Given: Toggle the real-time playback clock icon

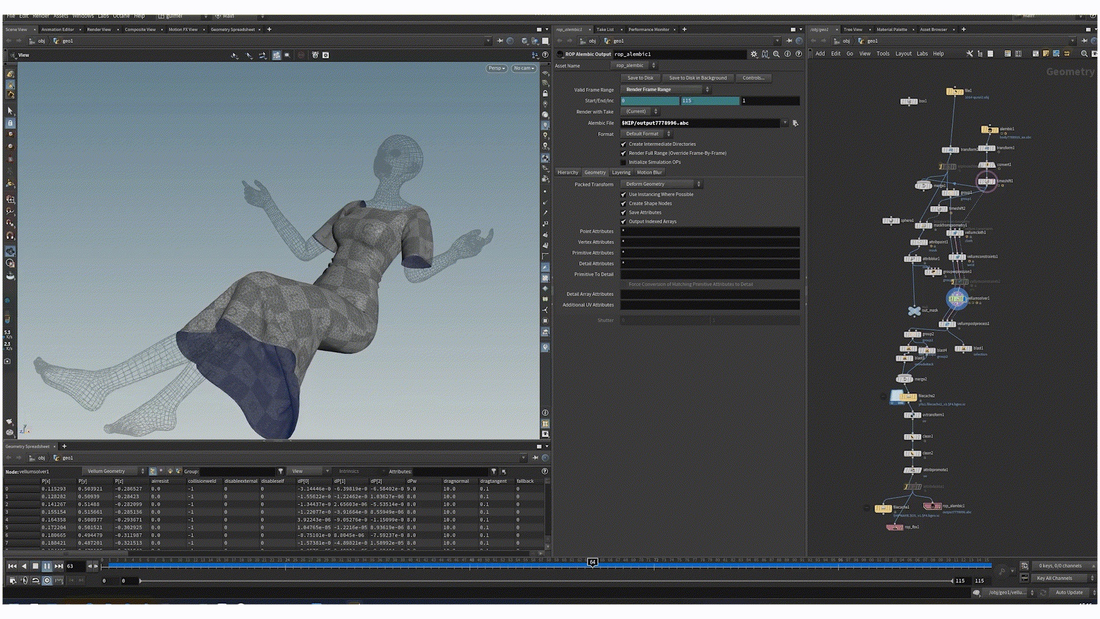Looking at the screenshot, I should (47, 581).
